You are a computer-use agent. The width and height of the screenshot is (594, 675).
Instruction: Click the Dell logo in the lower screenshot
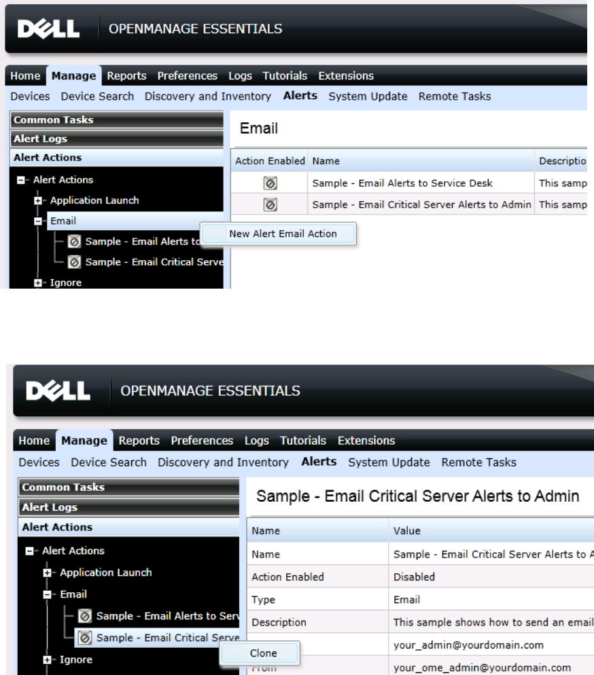[58, 391]
